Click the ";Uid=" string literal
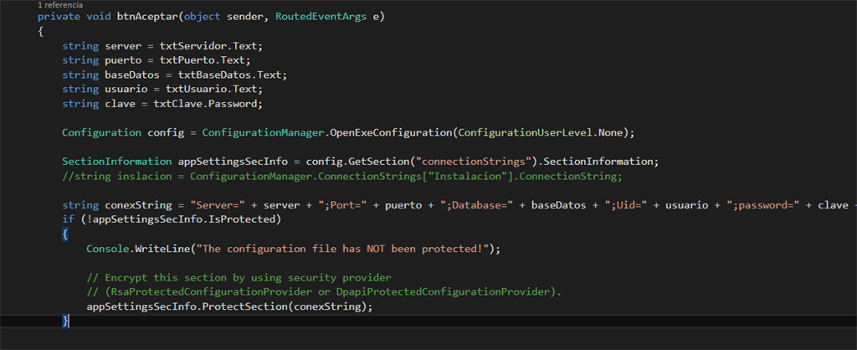Screen dimensions: 857x350 (626, 206)
